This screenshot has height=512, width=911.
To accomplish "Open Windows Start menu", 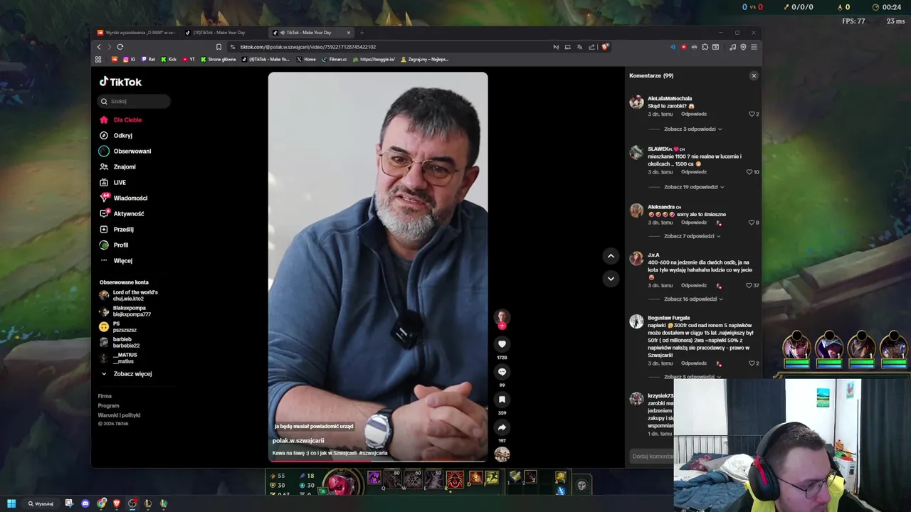I will (11, 503).
